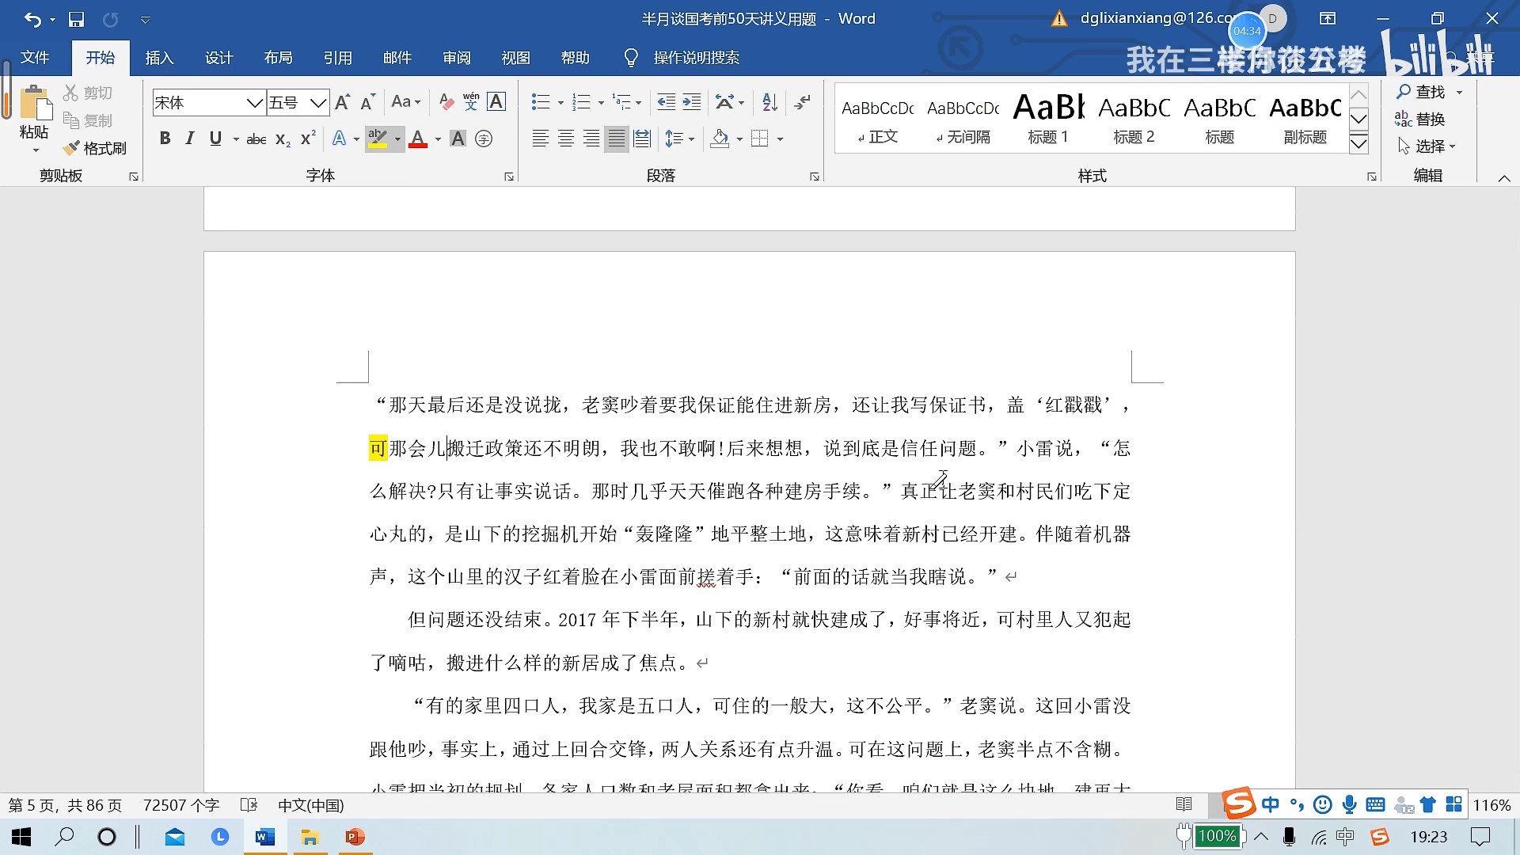Click the Sort (A-Z) icon
The image size is (1520, 855).
tap(769, 102)
